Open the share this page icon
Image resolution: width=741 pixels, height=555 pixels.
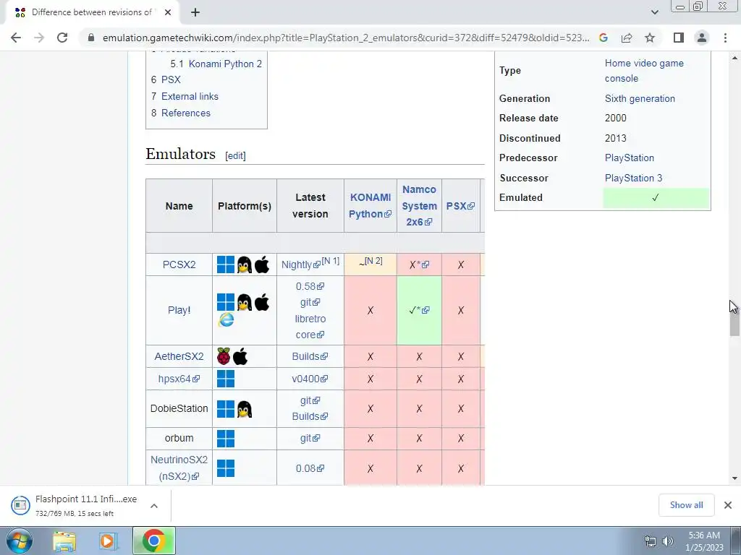pos(627,38)
